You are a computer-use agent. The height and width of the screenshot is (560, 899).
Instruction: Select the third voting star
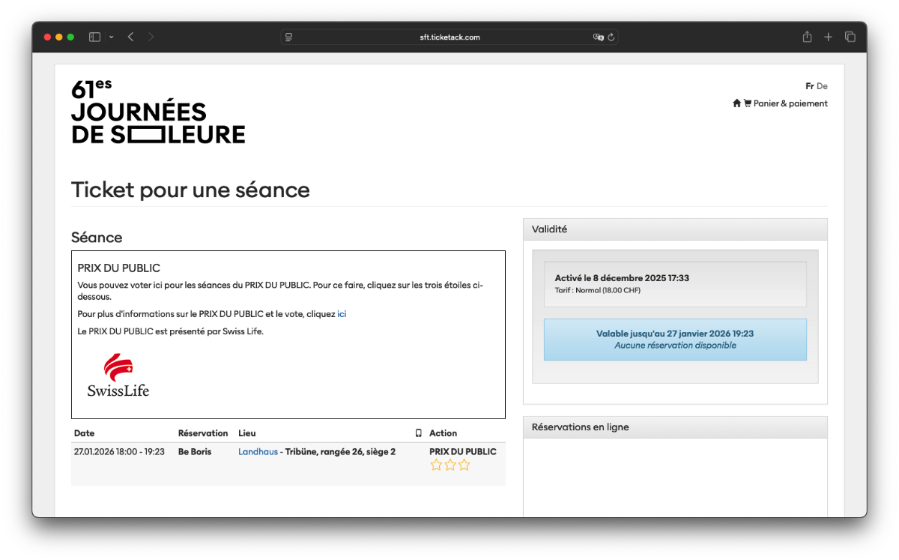tap(464, 464)
